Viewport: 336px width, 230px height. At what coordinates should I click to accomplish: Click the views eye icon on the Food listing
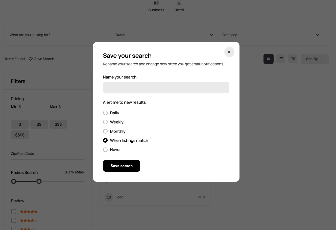point(200,197)
